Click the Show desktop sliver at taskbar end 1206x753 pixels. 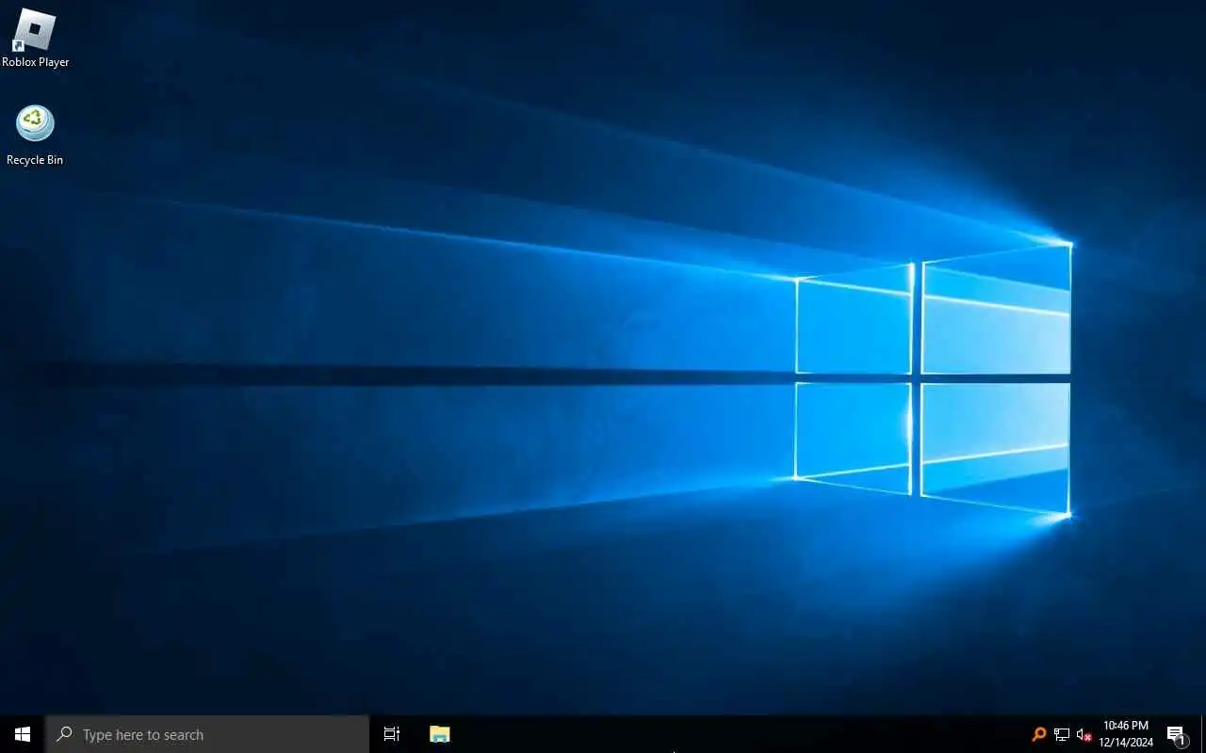click(1203, 734)
